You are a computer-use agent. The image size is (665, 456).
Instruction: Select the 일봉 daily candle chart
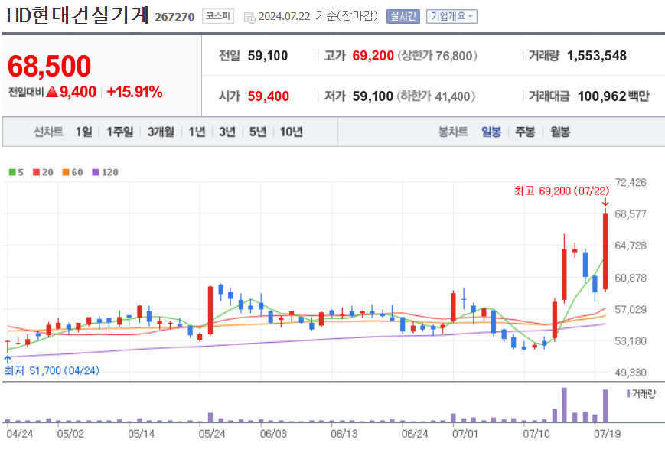[491, 132]
